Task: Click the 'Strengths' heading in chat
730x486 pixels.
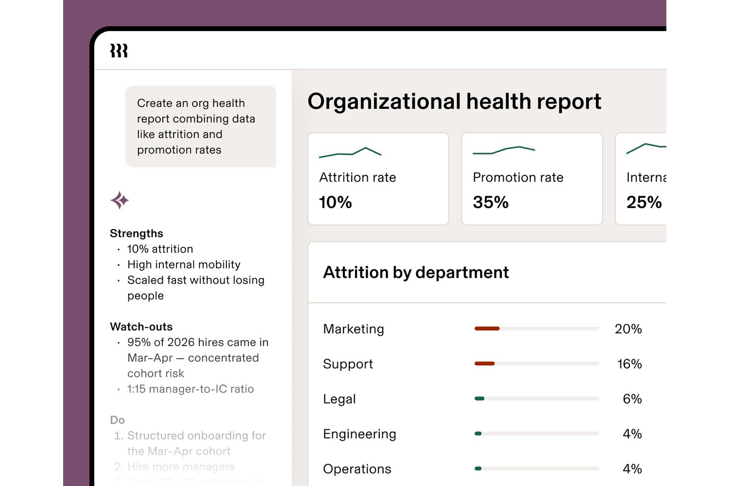Action: [x=137, y=233]
